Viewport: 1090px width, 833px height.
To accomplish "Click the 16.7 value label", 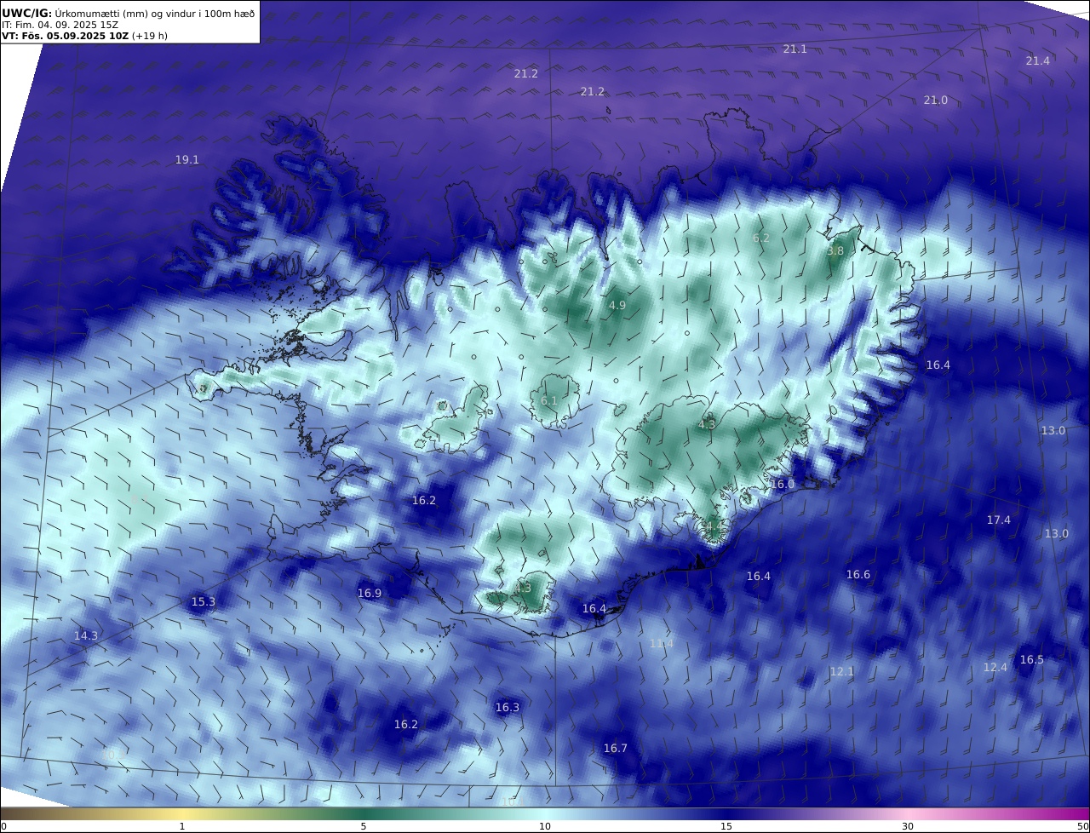I will pyautogui.click(x=615, y=749).
